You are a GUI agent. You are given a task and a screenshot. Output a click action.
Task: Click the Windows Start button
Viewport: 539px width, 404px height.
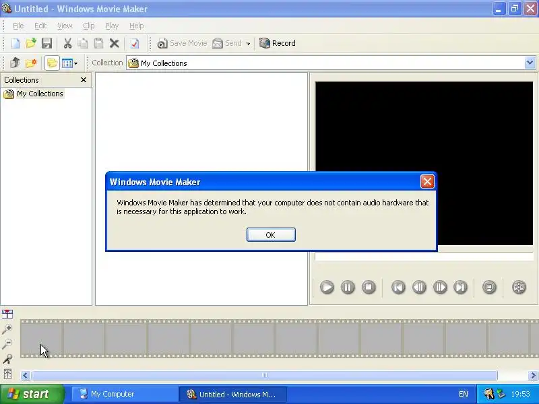(32, 394)
